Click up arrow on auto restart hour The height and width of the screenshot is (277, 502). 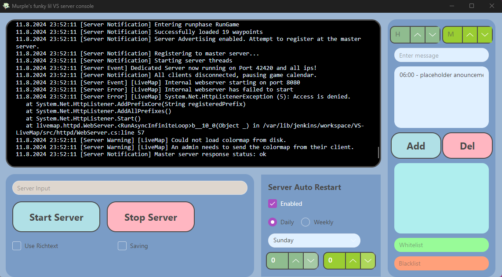296,261
